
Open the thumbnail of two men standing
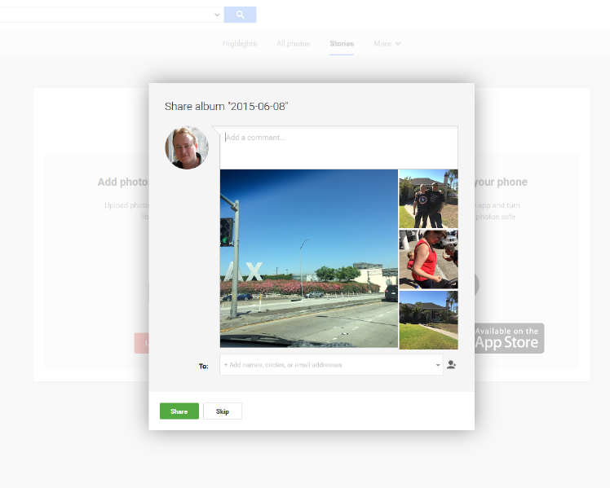(428, 199)
